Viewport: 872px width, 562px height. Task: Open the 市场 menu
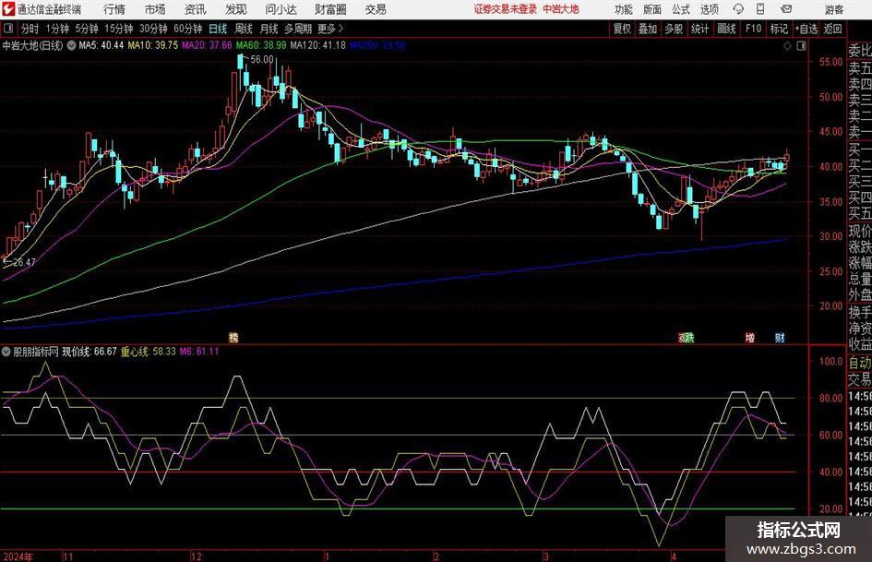pyautogui.click(x=155, y=9)
